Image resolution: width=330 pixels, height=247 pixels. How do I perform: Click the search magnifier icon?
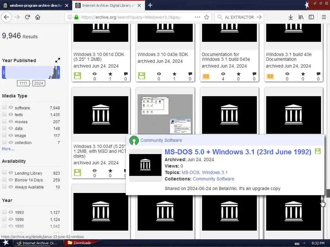(220, 17)
